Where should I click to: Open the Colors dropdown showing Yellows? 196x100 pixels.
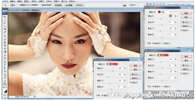pyautogui.click(x=164, y=55)
